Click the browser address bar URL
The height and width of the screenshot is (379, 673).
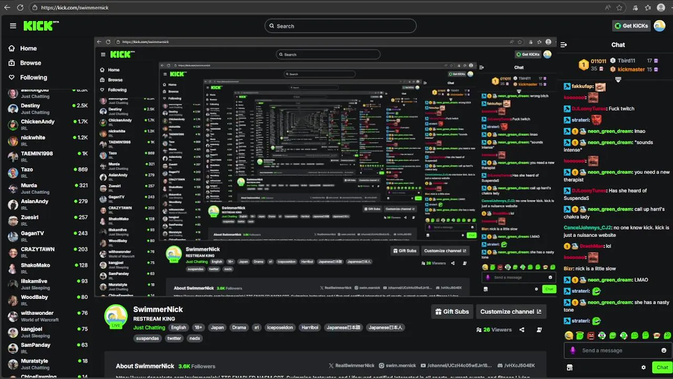coord(75,7)
